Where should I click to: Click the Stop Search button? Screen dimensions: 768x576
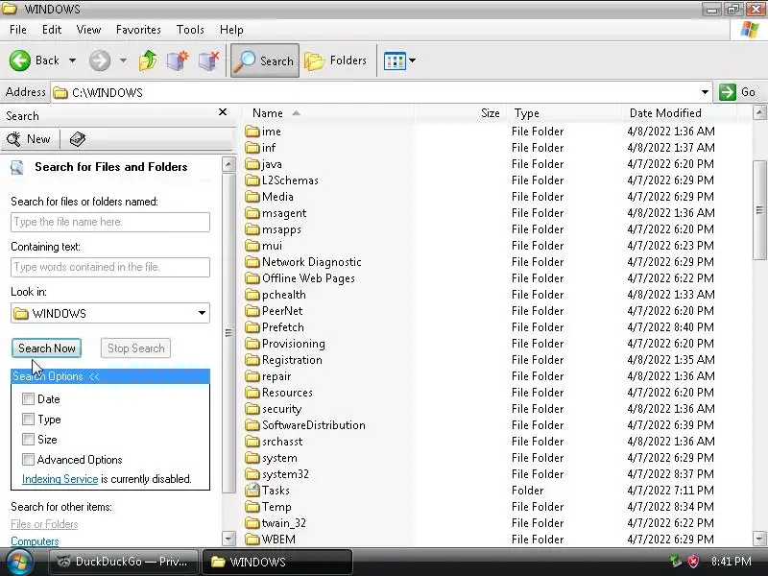[x=135, y=348]
